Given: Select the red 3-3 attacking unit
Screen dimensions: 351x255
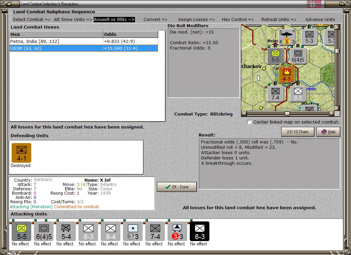Looking at the screenshot, I should pyautogui.click(x=177, y=231).
